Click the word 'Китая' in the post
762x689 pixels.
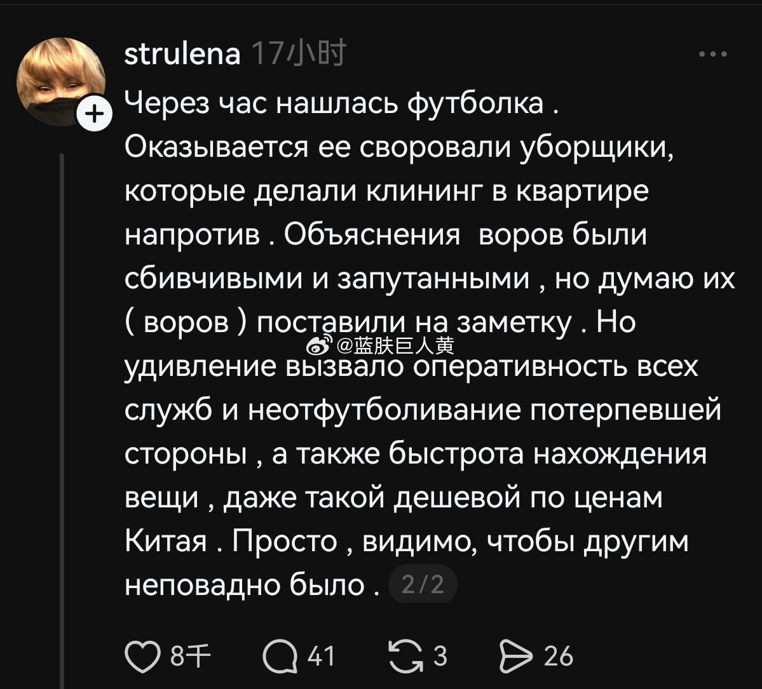167,541
